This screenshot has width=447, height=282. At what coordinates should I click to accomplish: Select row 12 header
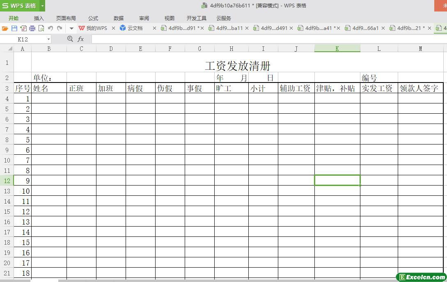7,181
